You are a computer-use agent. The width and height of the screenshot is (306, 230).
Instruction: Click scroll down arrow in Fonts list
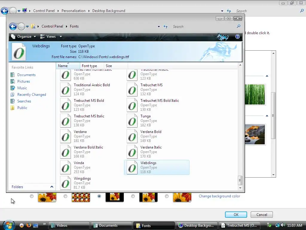pos(240,188)
